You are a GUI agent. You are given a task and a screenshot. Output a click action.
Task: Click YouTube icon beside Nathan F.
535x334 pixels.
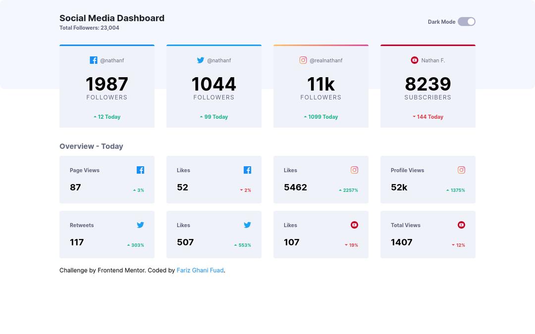[x=415, y=60]
